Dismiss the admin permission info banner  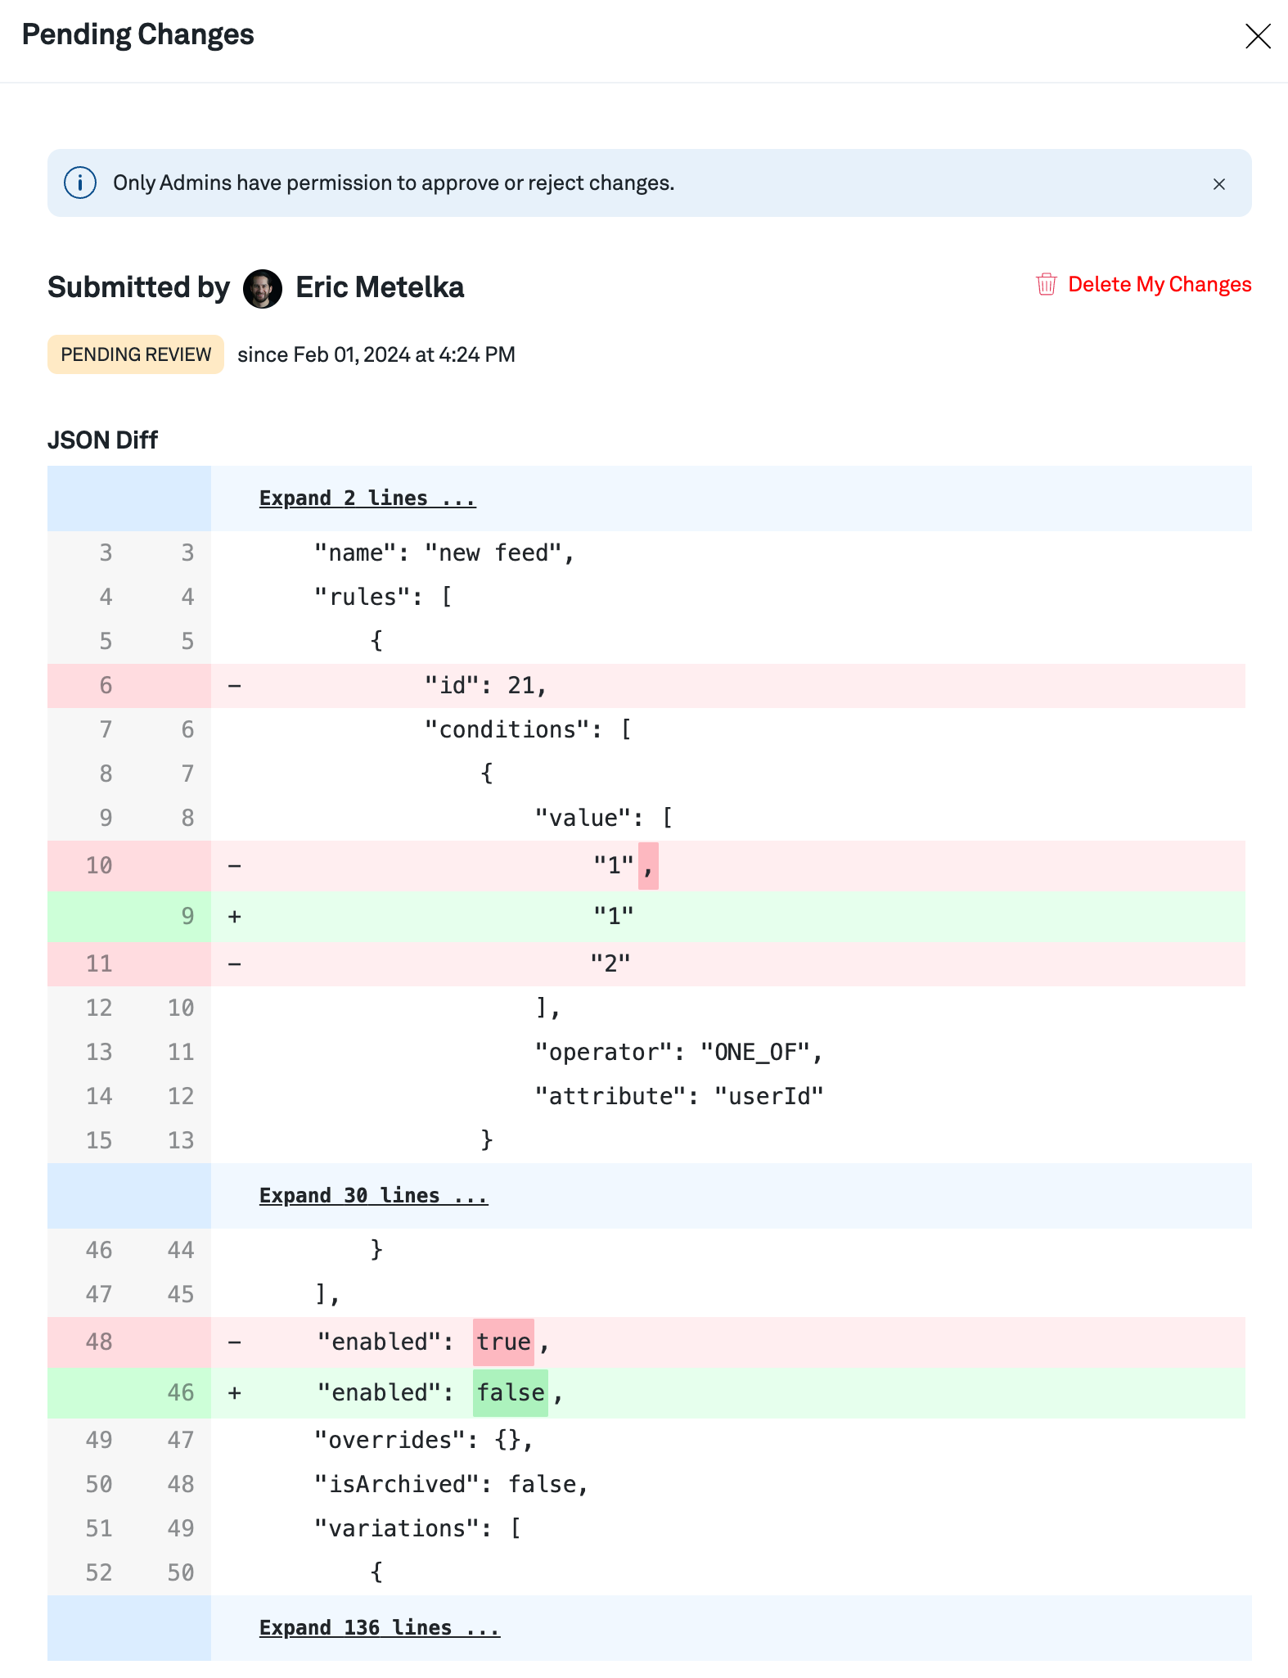1218,184
